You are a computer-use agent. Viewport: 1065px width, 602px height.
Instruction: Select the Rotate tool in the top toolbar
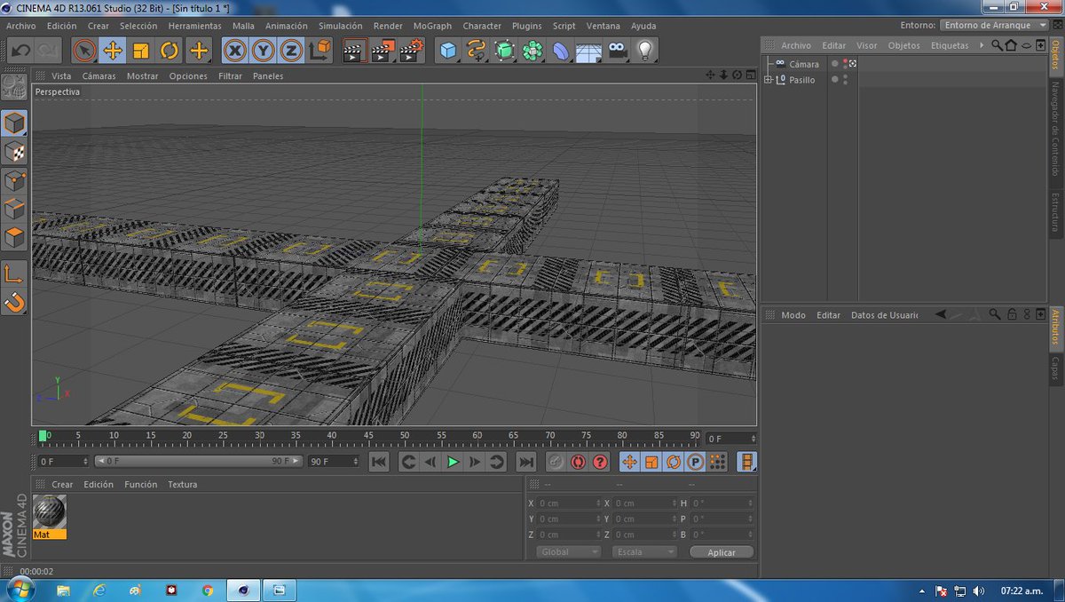170,51
